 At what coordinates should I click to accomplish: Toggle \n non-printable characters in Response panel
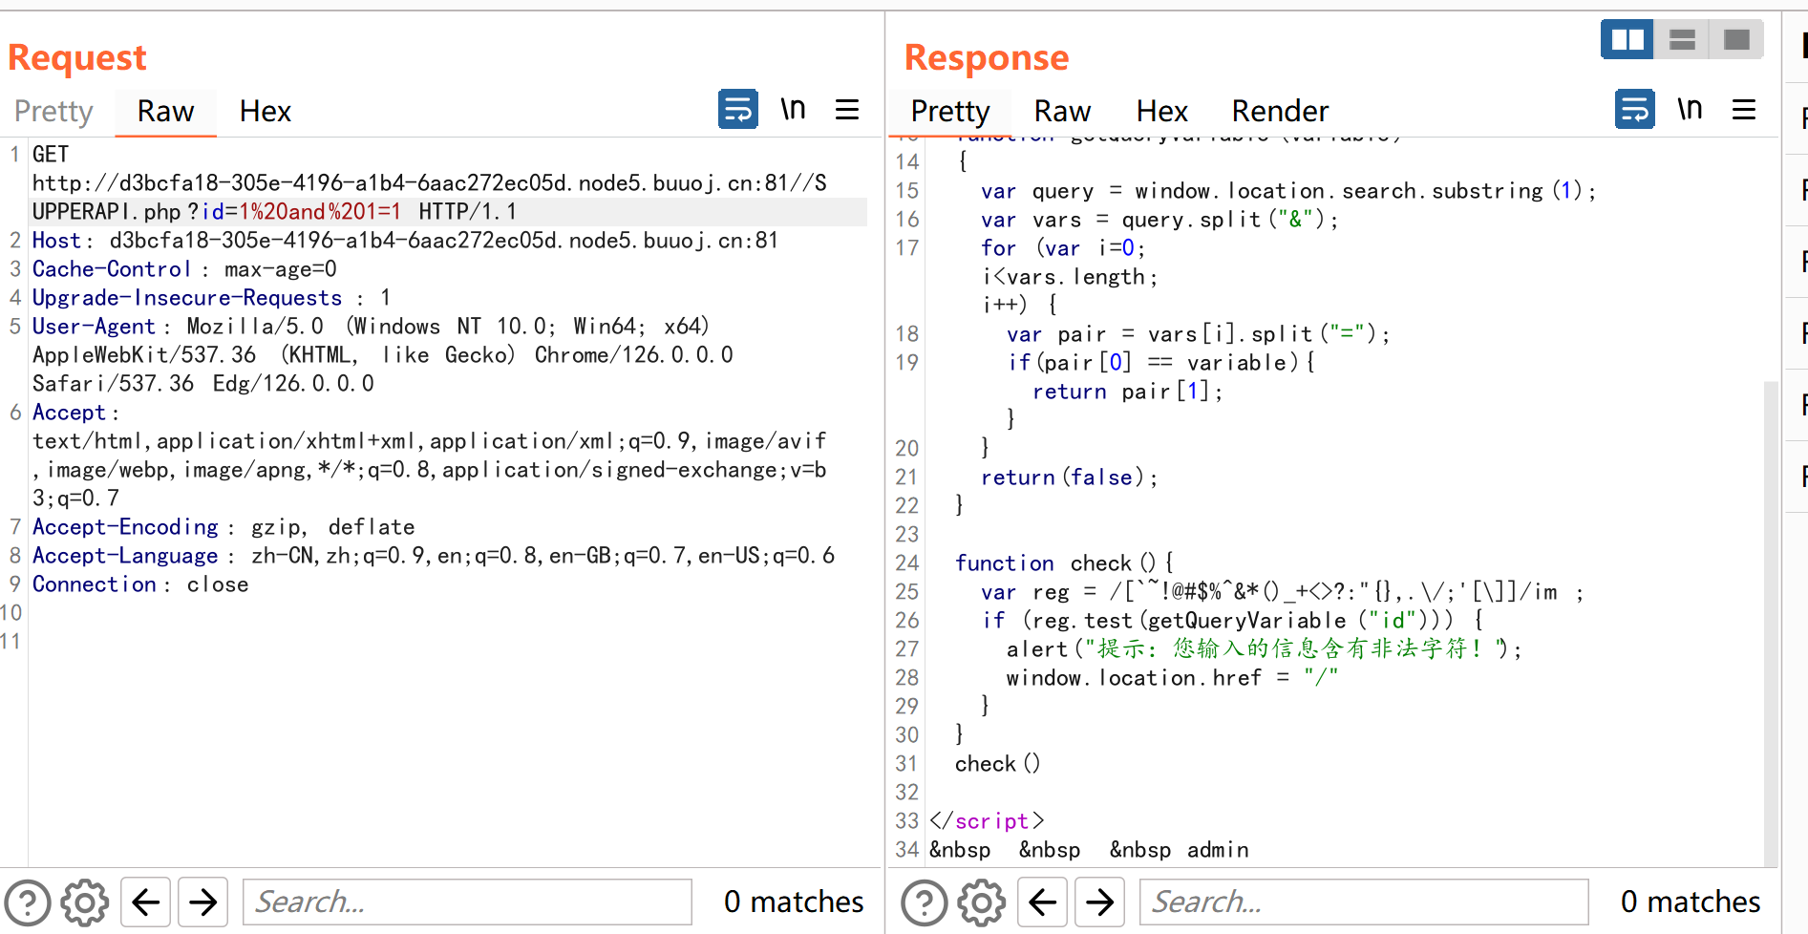1690,110
